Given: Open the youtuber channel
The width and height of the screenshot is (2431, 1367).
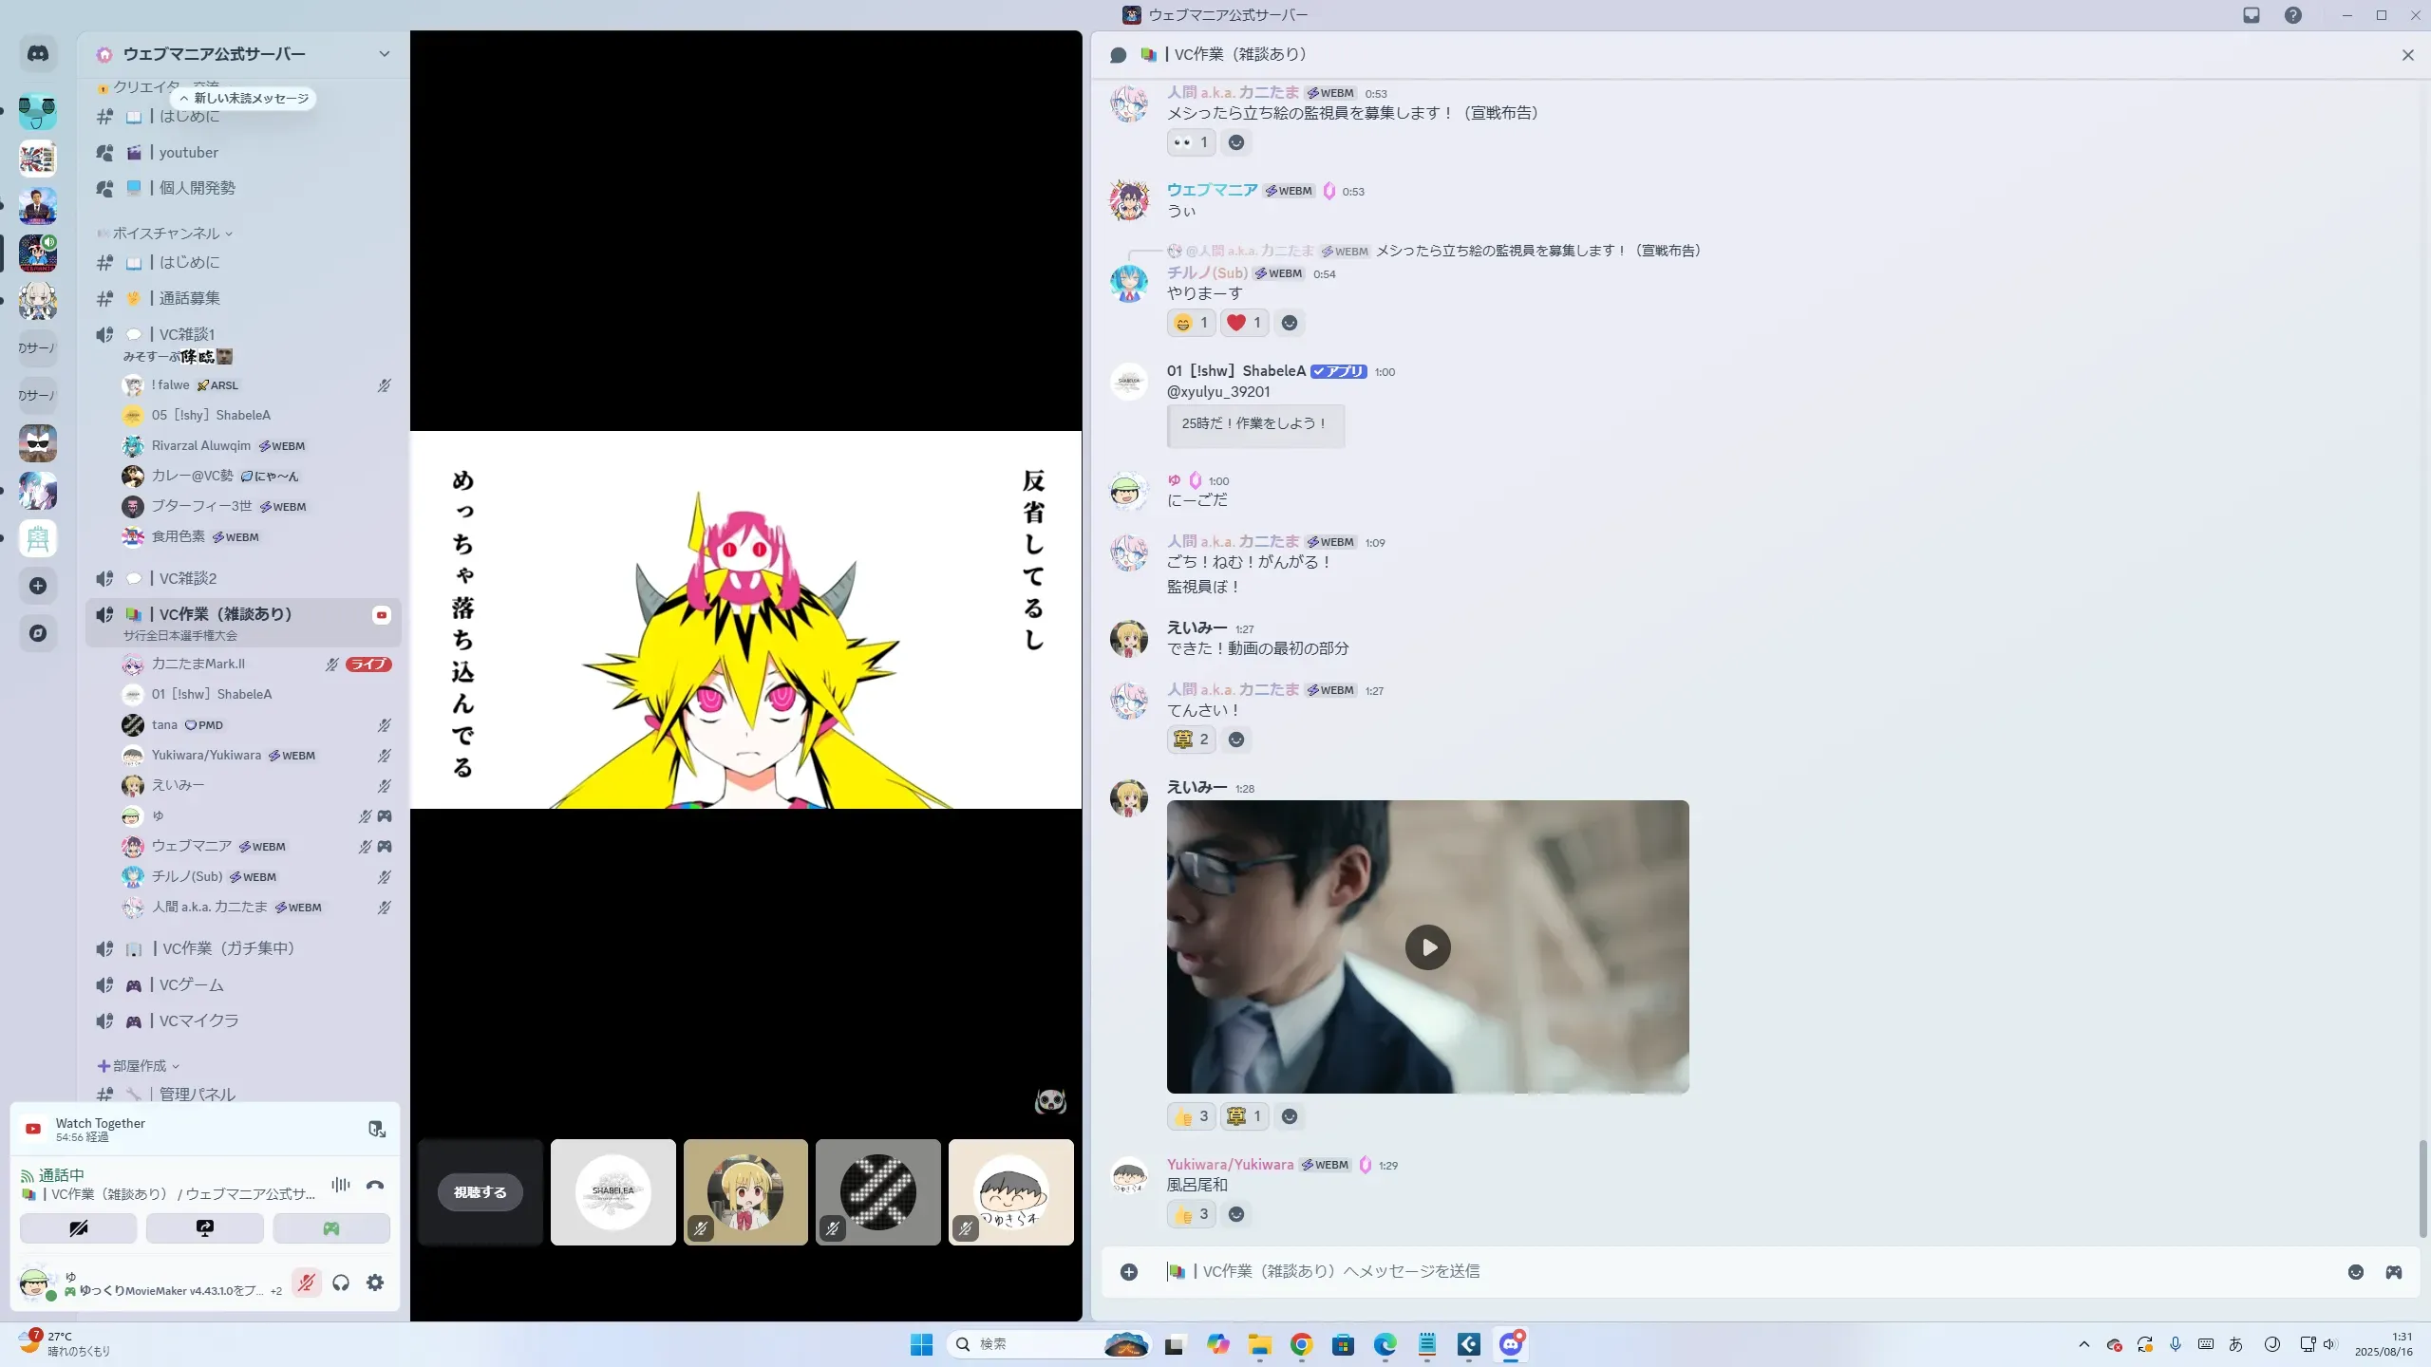Looking at the screenshot, I should [x=189, y=153].
